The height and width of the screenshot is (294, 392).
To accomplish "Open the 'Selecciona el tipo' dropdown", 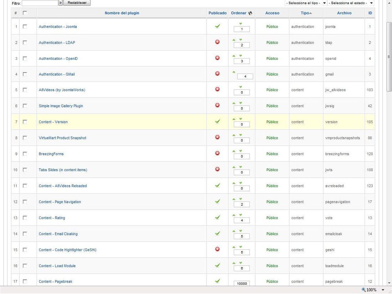I will coord(306,3).
